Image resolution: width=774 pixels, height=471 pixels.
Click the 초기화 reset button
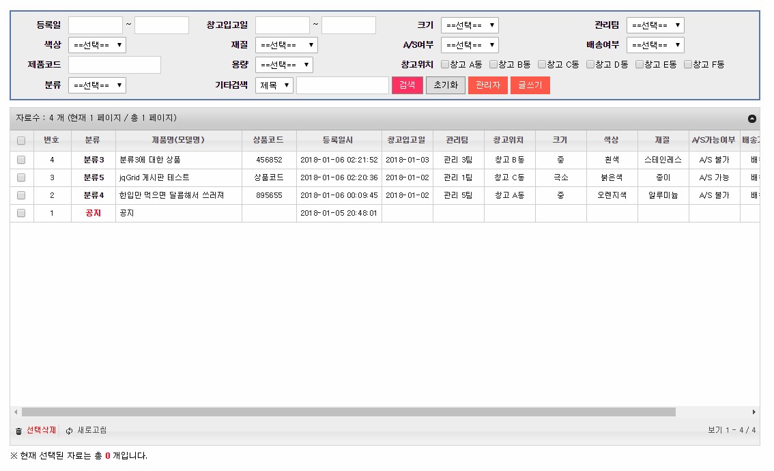[x=446, y=85]
